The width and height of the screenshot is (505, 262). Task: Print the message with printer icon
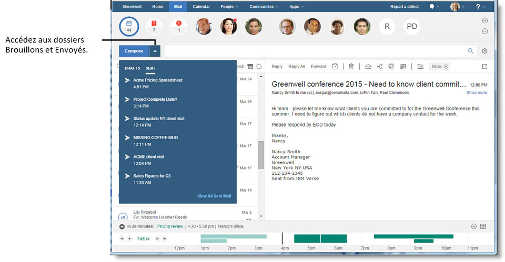391,67
